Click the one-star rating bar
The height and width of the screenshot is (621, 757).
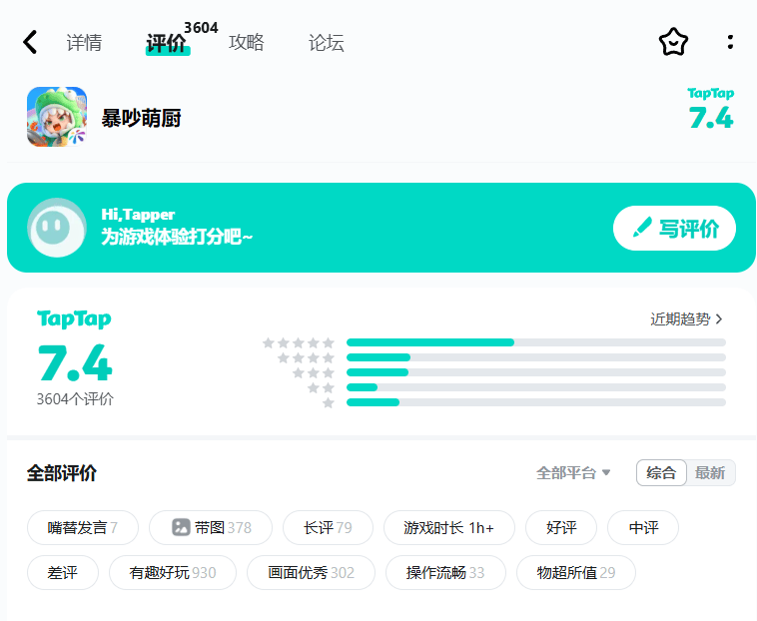(536, 402)
